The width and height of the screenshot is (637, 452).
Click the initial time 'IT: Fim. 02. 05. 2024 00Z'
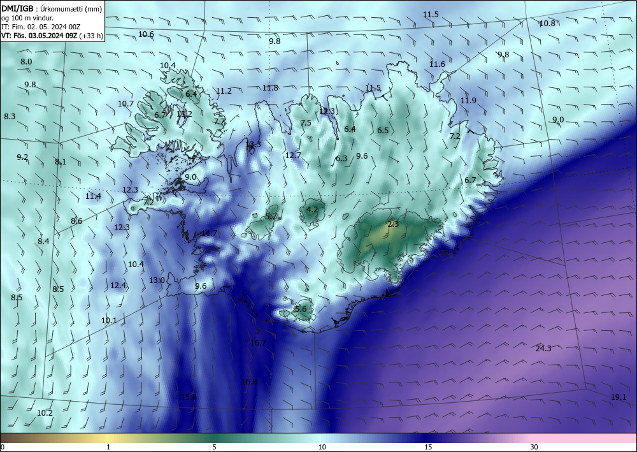tap(41, 27)
